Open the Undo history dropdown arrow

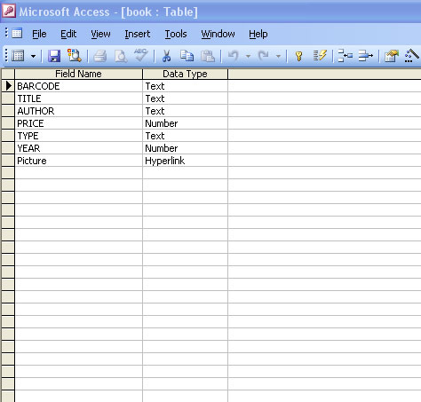(x=248, y=56)
